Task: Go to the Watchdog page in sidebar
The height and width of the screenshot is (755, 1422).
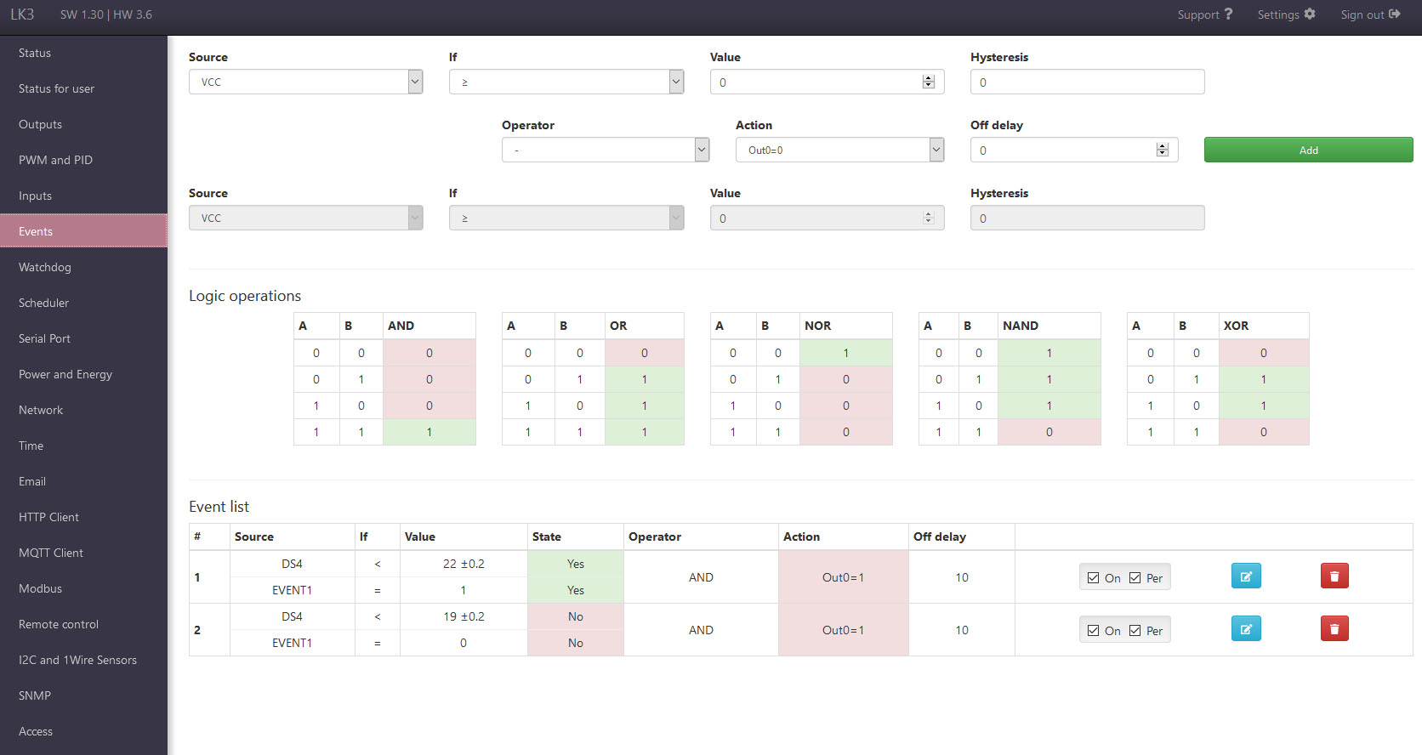Action: tap(45, 267)
